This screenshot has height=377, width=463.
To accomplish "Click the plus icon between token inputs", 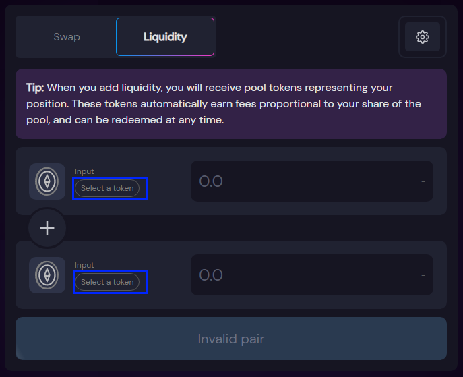I will [x=47, y=228].
